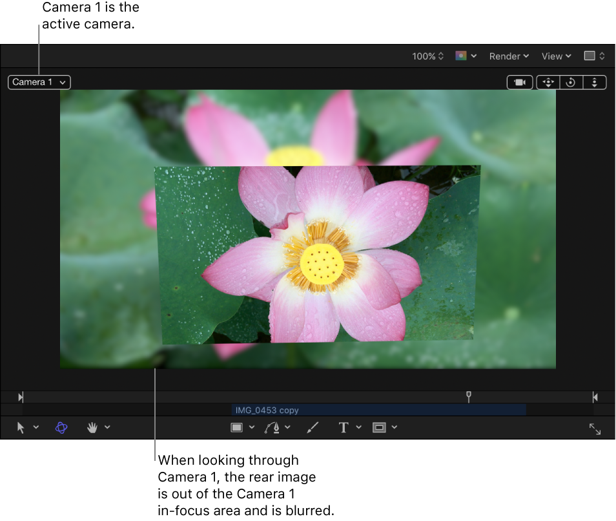616x521 pixels.
Task: Click the dolly camera control icon
Action: (x=594, y=82)
